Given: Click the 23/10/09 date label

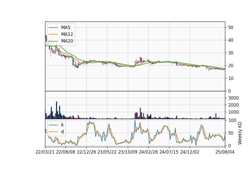Looking at the screenshot, I should pos(128,152).
